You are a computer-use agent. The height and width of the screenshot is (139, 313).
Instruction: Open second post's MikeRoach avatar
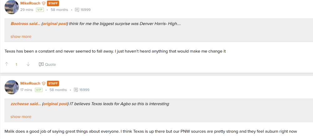pos(12,87)
